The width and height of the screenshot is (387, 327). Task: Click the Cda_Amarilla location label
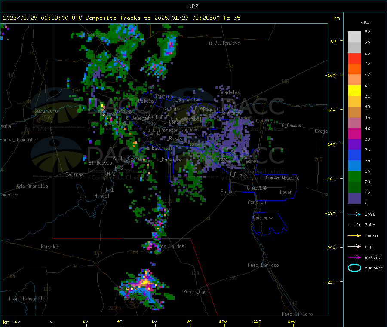(32, 186)
